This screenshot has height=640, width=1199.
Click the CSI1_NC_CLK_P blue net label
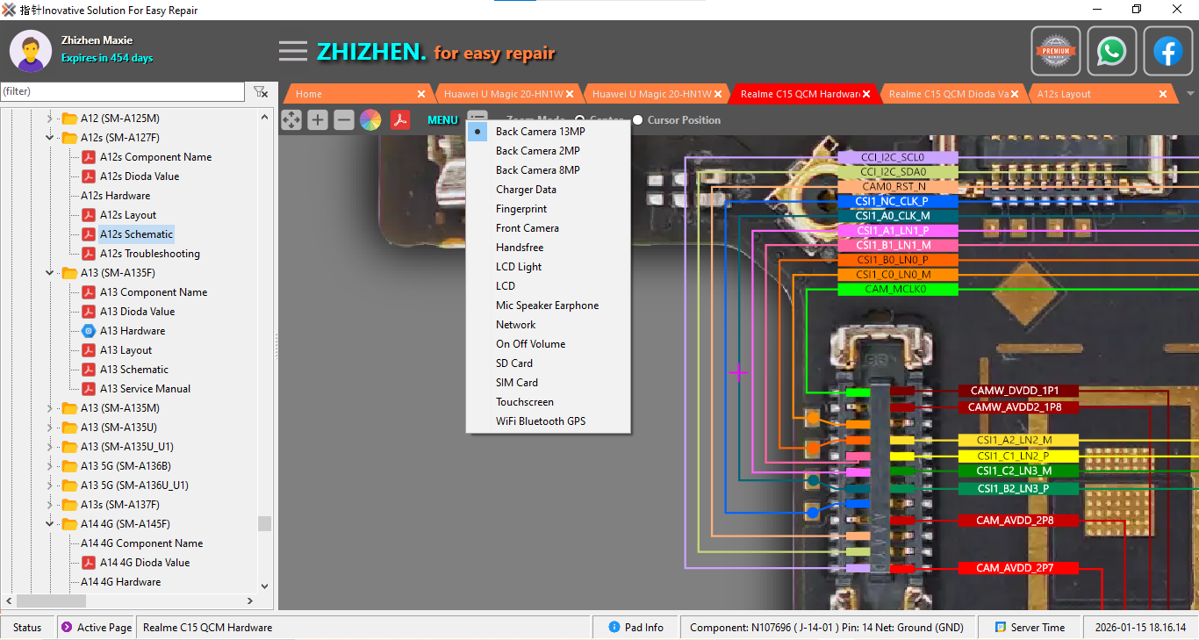pos(898,201)
